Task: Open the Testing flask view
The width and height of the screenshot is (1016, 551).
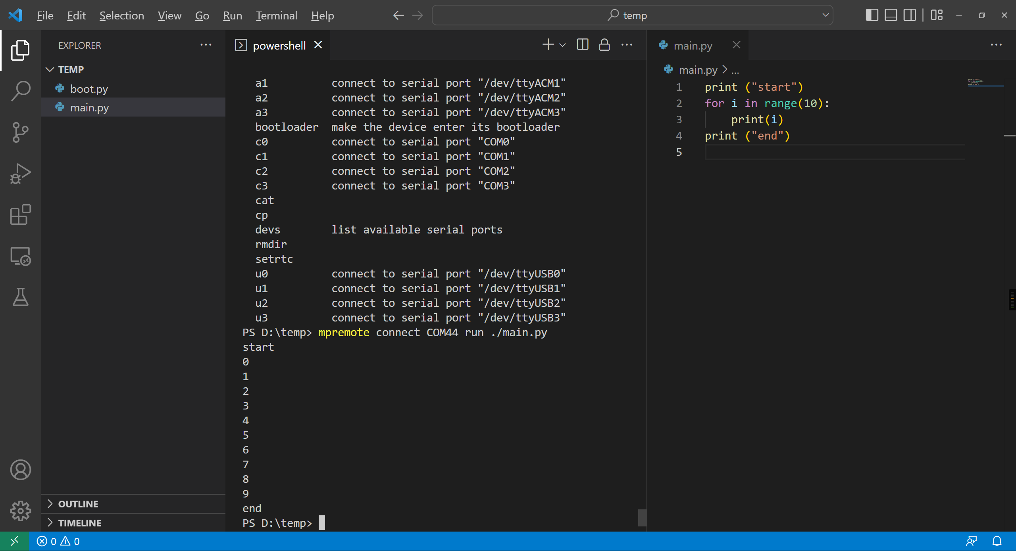Action: tap(20, 297)
